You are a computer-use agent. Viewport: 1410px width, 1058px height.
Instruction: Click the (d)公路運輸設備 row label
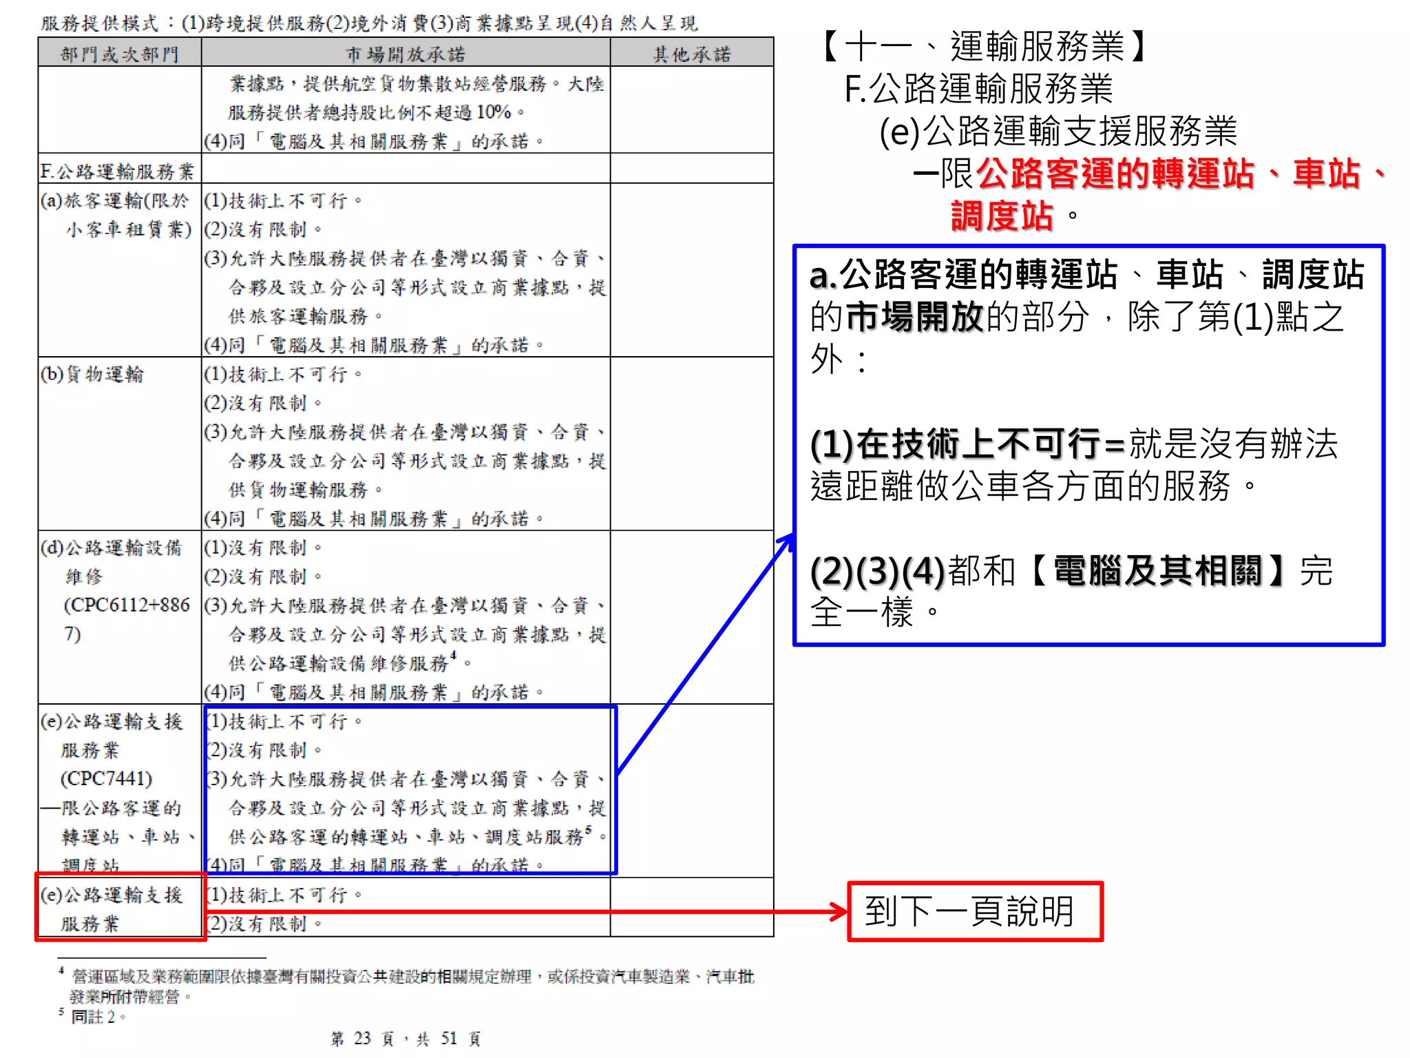pyautogui.click(x=112, y=547)
